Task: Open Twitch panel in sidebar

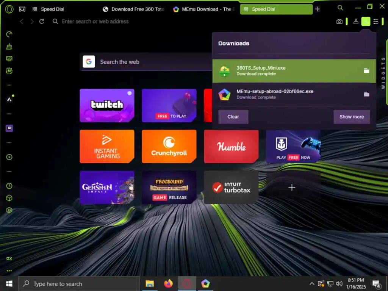Action: pyautogui.click(x=9, y=128)
